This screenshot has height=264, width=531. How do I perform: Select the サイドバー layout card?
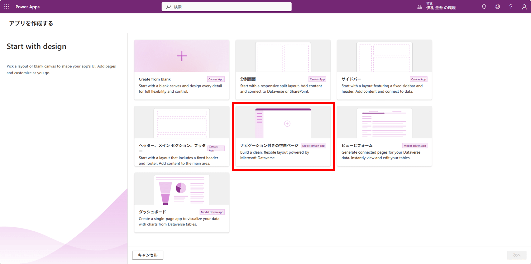tap(385, 70)
